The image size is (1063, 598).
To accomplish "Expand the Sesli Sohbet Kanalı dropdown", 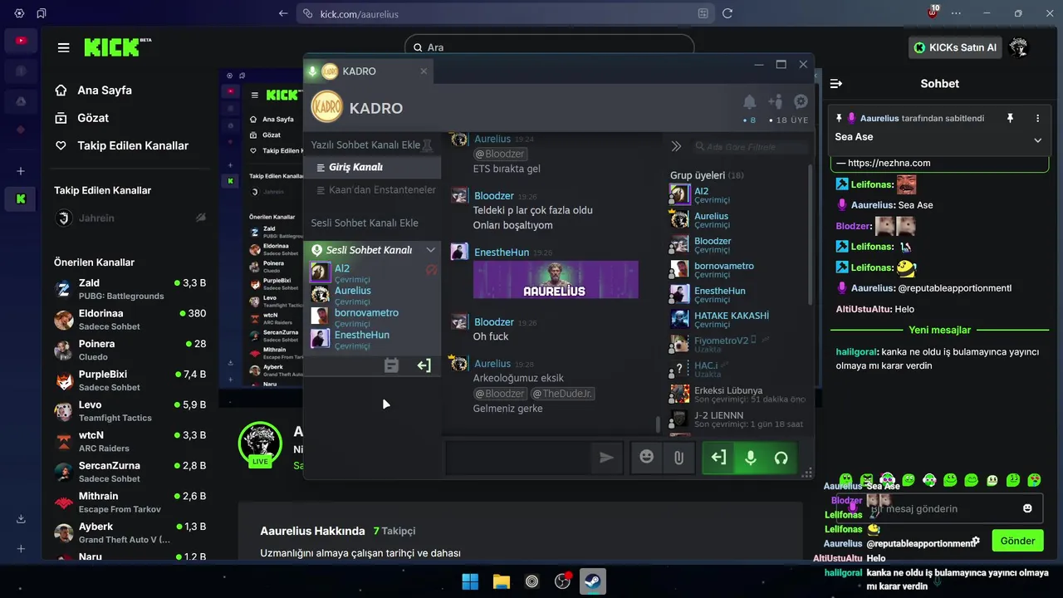I will click(x=430, y=250).
